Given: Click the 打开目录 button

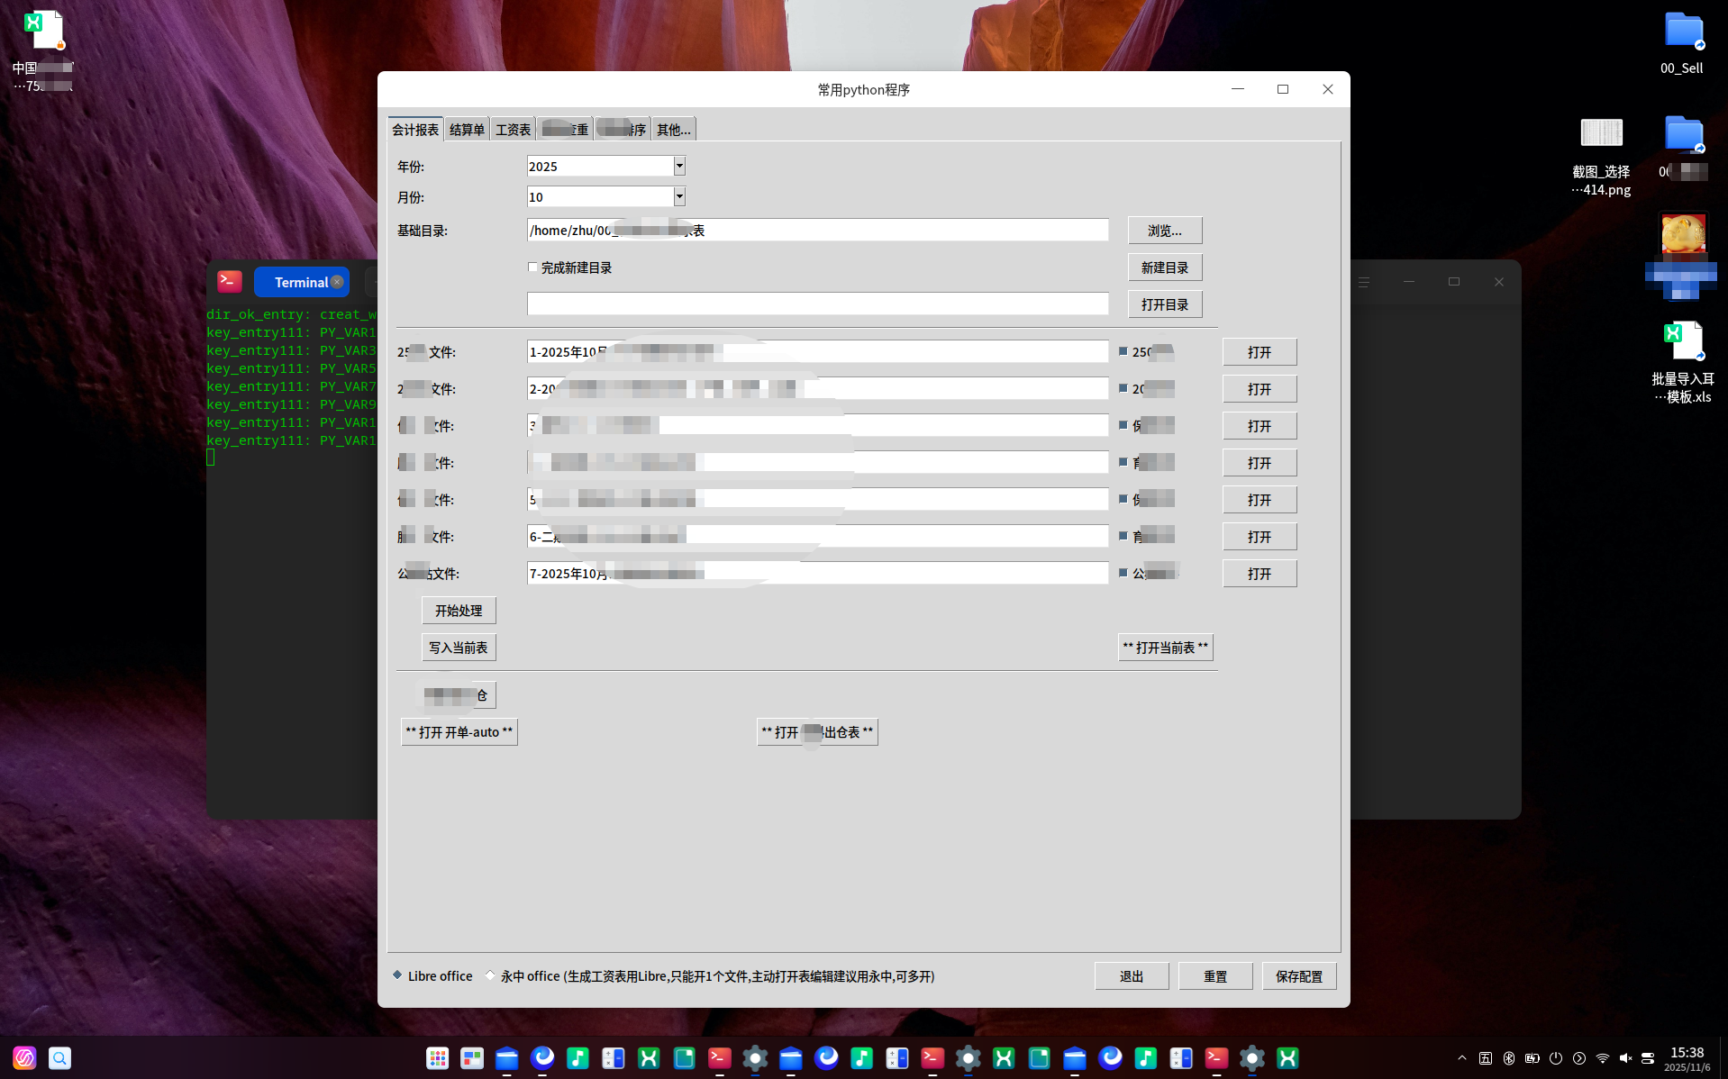Looking at the screenshot, I should tap(1165, 304).
